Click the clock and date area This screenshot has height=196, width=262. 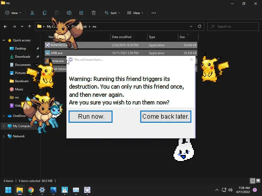243,190
